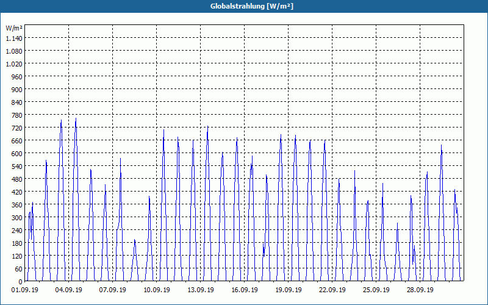Select the 10.09.19 date label
The width and height of the screenshot is (488, 305).
[157, 290]
